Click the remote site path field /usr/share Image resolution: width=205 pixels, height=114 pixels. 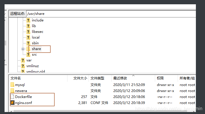[111, 14]
